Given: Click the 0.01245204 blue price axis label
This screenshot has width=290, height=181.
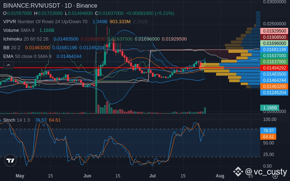Looking at the screenshot, I should [274, 93].
